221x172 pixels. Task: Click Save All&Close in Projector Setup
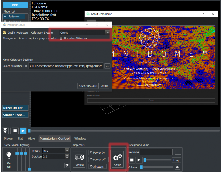click(88, 86)
